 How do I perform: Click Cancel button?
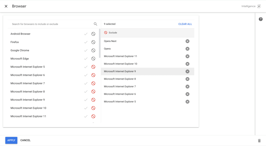pos(25,140)
